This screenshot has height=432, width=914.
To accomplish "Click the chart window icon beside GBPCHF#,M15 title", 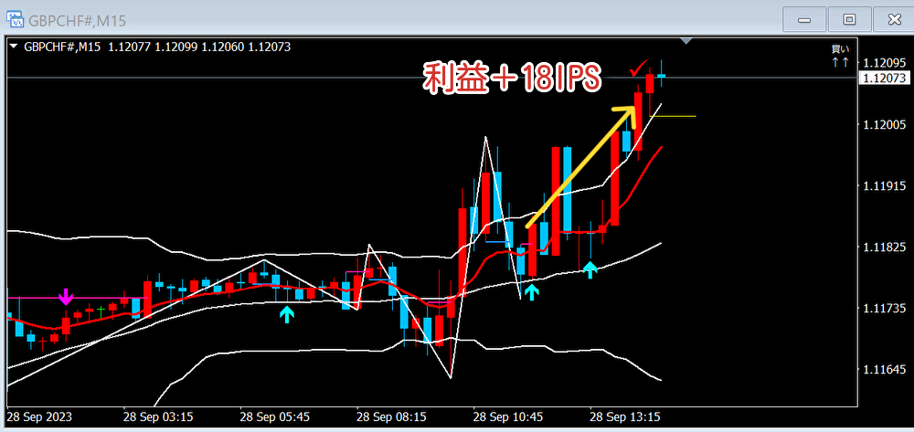I will pyautogui.click(x=16, y=20).
